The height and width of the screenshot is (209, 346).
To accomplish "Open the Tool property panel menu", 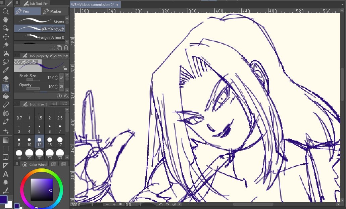I will [17, 55].
